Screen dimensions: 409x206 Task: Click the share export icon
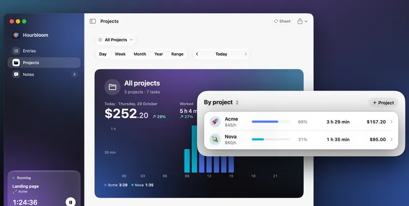[300, 21]
